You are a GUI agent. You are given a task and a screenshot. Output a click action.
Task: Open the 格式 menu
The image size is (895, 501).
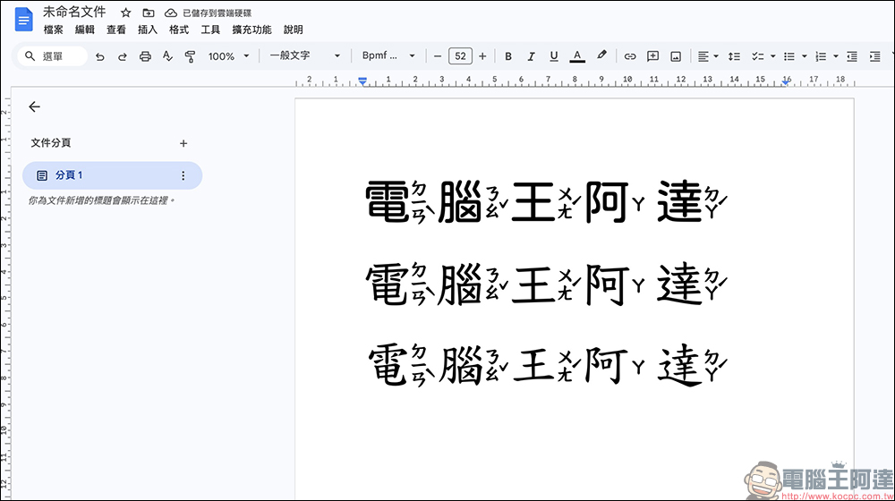coord(179,30)
